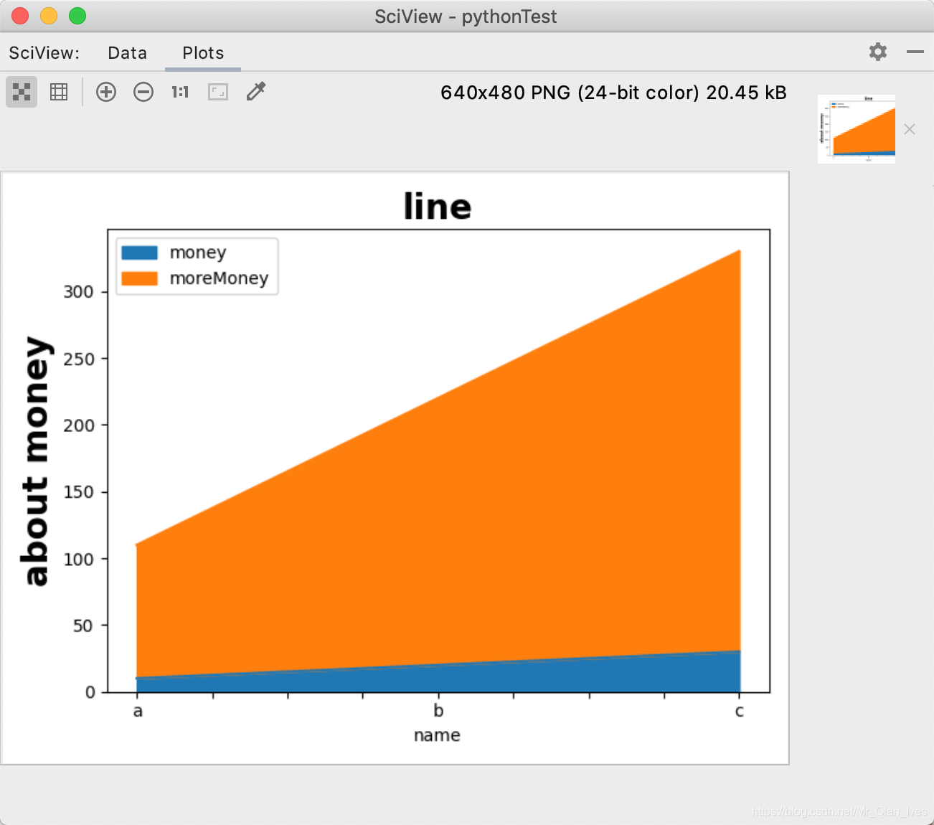Activate the color picker eyedropper
The image size is (934, 825).
click(x=256, y=91)
